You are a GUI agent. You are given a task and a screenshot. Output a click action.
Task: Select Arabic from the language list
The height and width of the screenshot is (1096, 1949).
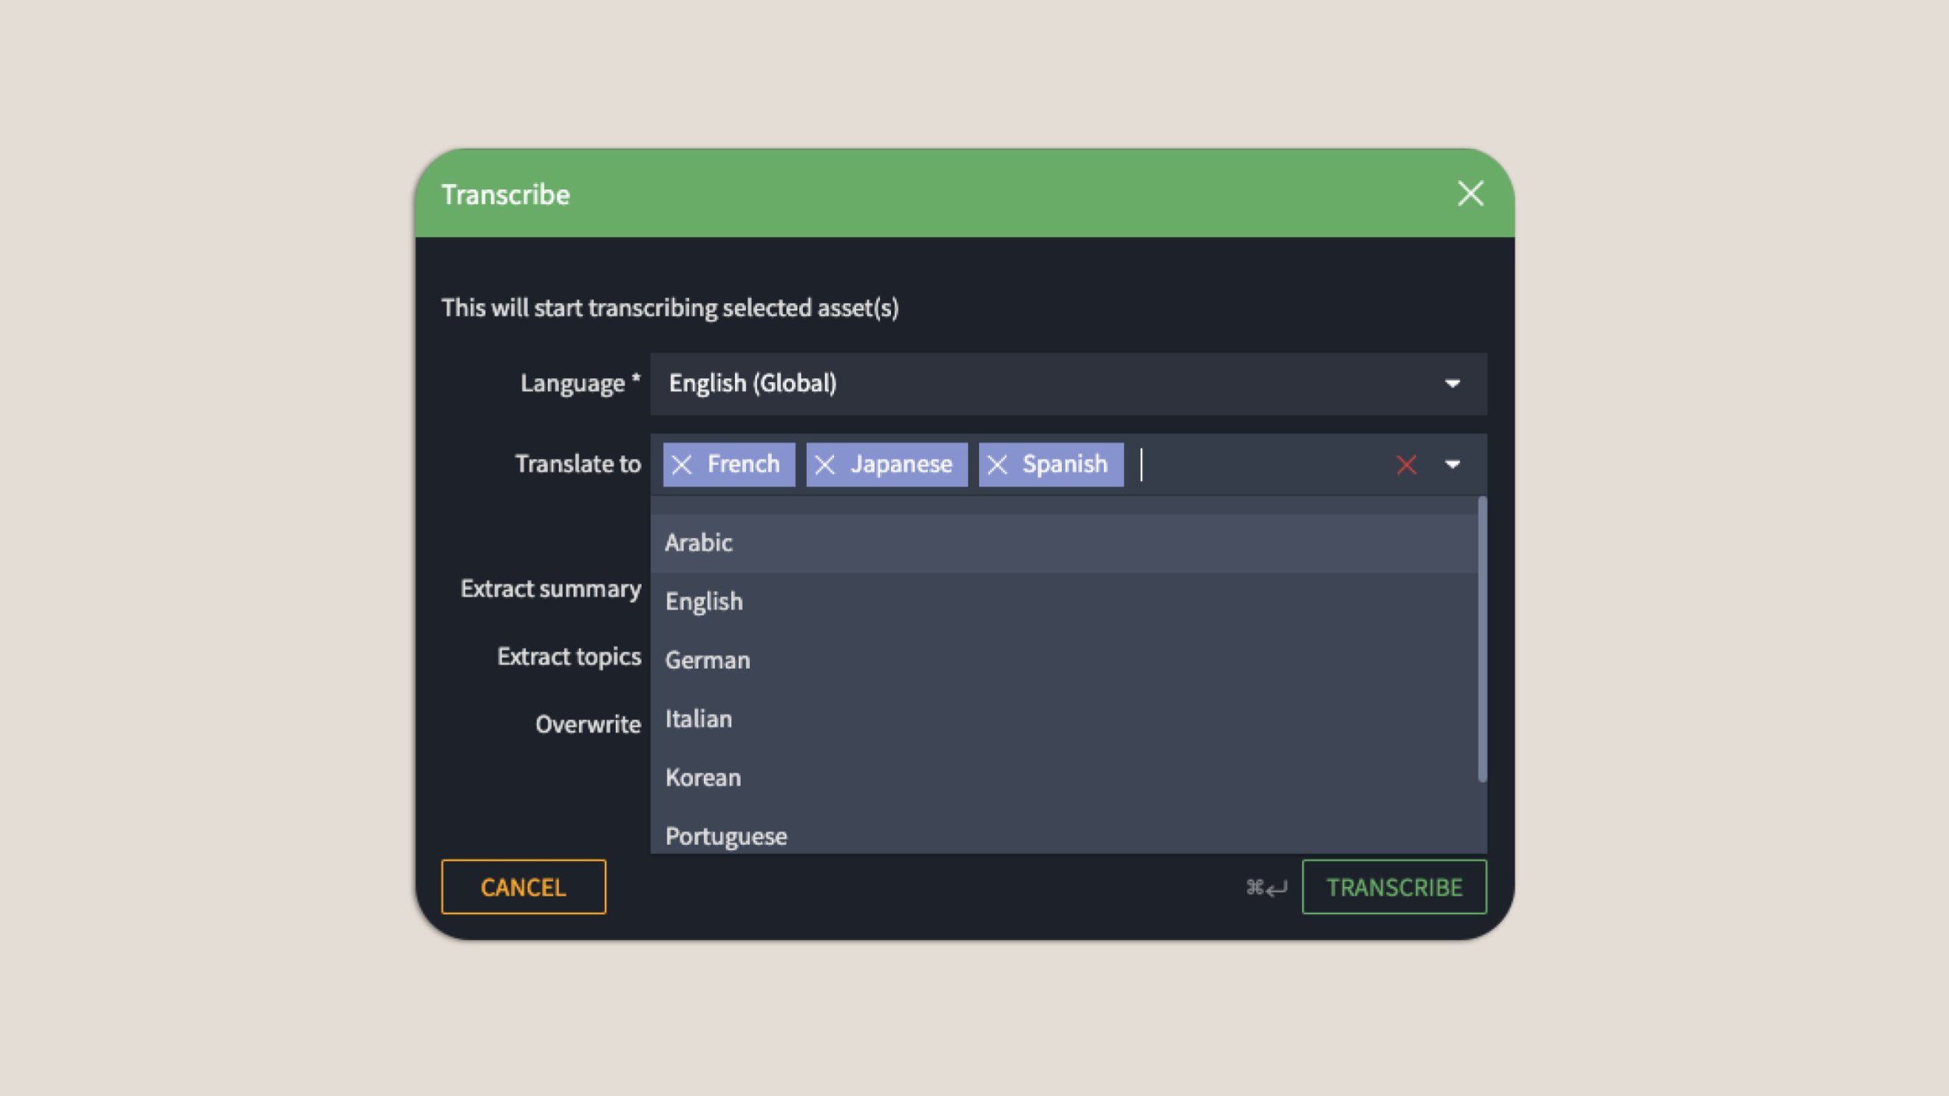[x=1064, y=543]
